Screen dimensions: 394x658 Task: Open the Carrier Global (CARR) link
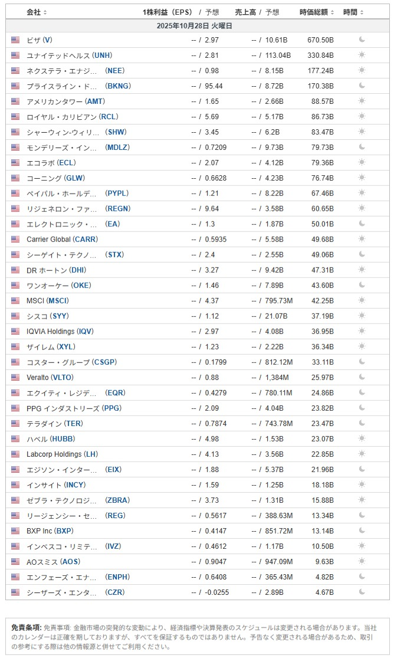coord(62,240)
